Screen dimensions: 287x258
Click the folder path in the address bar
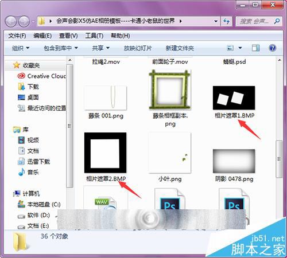tap(115, 21)
